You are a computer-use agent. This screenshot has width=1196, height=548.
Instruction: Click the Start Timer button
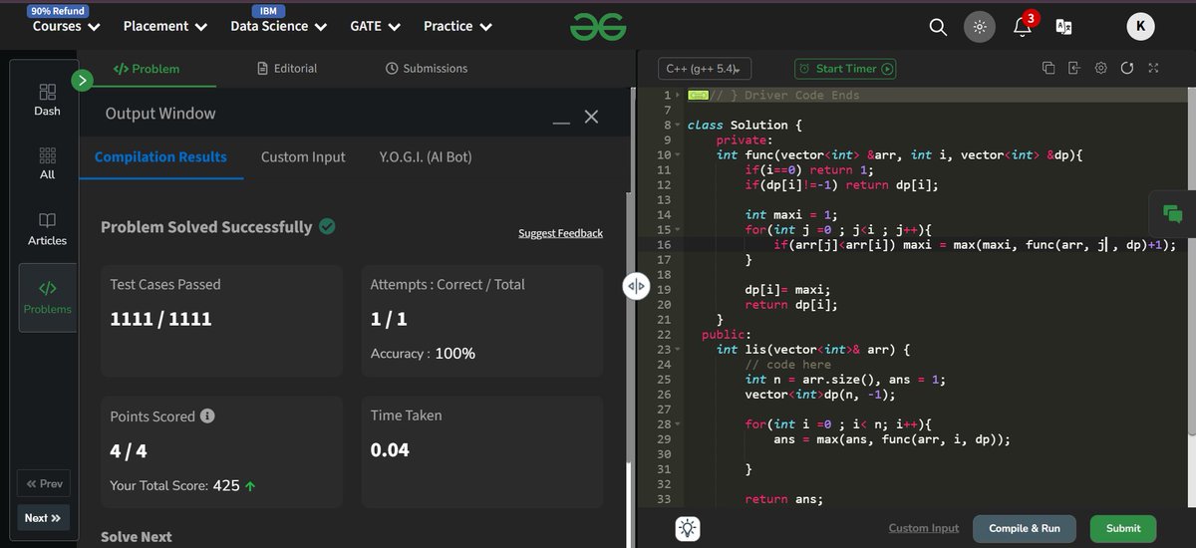point(845,69)
